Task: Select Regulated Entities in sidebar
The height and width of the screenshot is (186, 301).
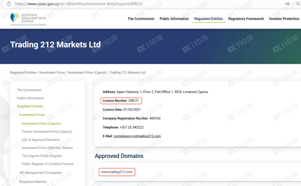Action: pos(30,106)
